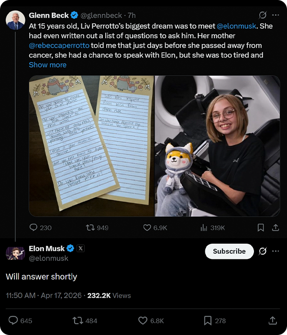Open the handwritten questions photo
This screenshot has height=335, width=287.
click(91, 146)
